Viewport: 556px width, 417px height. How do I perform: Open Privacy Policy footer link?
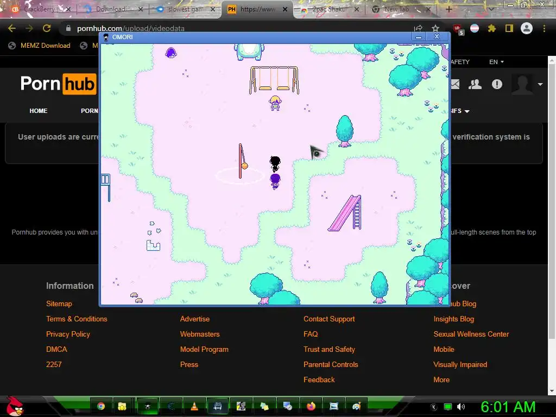pyautogui.click(x=68, y=334)
